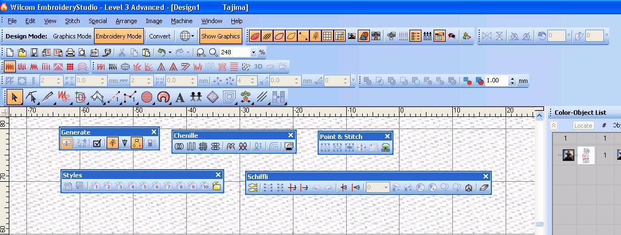Image resolution: width=621 pixels, height=235 pixels.
Task: Adjust the 1.00 mm spinner arrows
Action: point(513,81)
